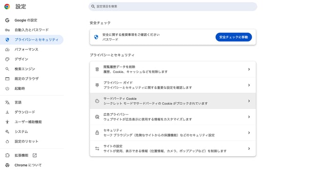The image size is (323, 171).
Task: Click the translate icon for 言語
Action: (x=7, y=102)
